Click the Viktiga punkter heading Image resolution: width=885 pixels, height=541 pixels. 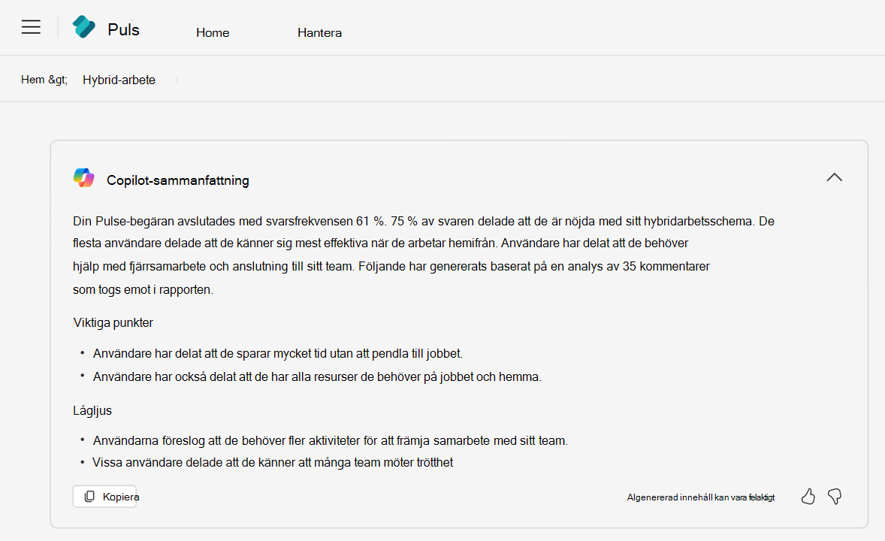click(x=113, y=323)
